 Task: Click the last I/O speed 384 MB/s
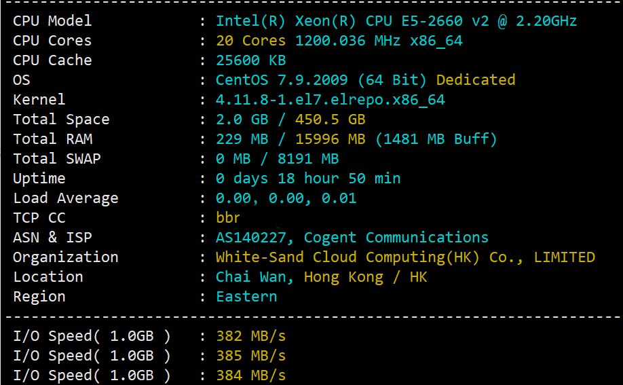coord(250,375)
